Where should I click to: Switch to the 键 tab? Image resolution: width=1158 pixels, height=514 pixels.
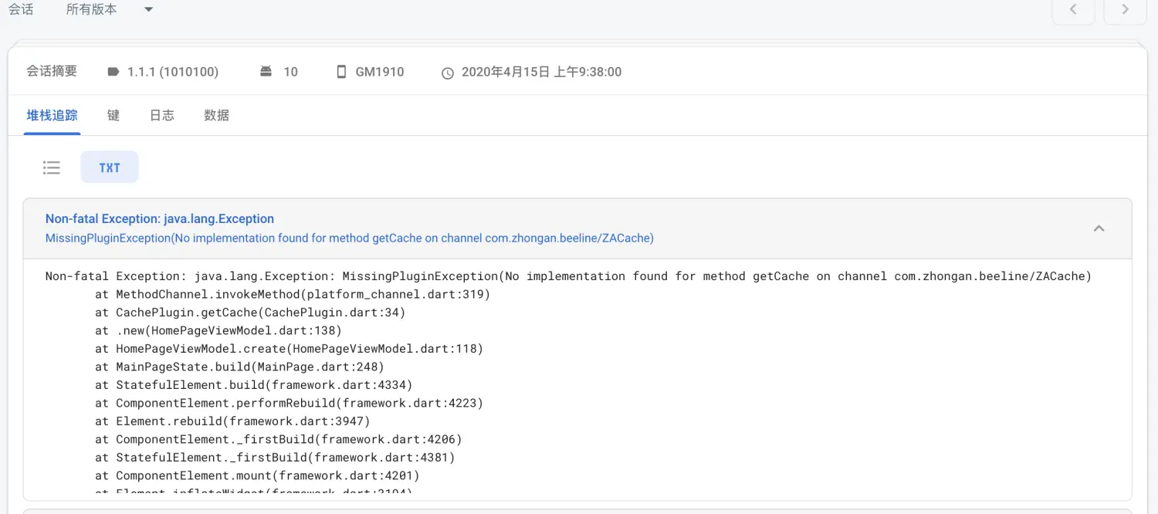tap(113, 116)
